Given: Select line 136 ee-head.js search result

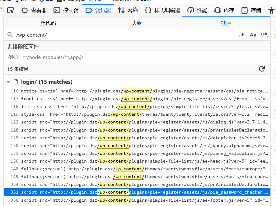Looking at the screenshot, I should pos(144,161).
